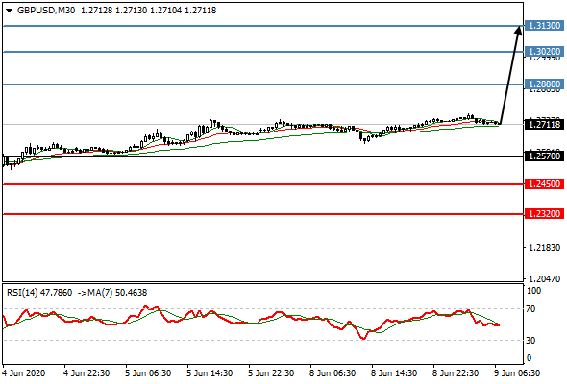Select the 1.31300 price level label
Screen dimensions: 567x384
click(x=544, y=26)
